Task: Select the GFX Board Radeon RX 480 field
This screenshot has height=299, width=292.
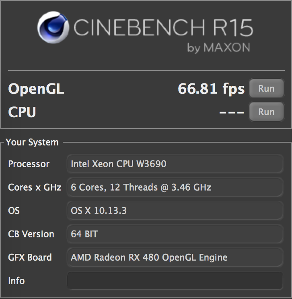Action: pyautogui.click(x=175, y=257)
